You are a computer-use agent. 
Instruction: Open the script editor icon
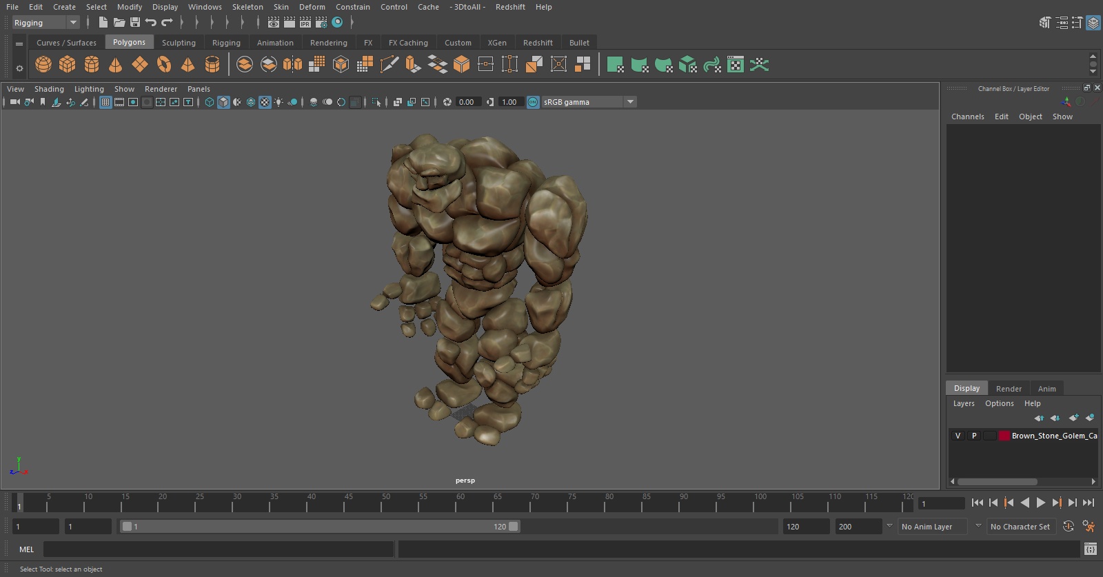click(1090, 549)
